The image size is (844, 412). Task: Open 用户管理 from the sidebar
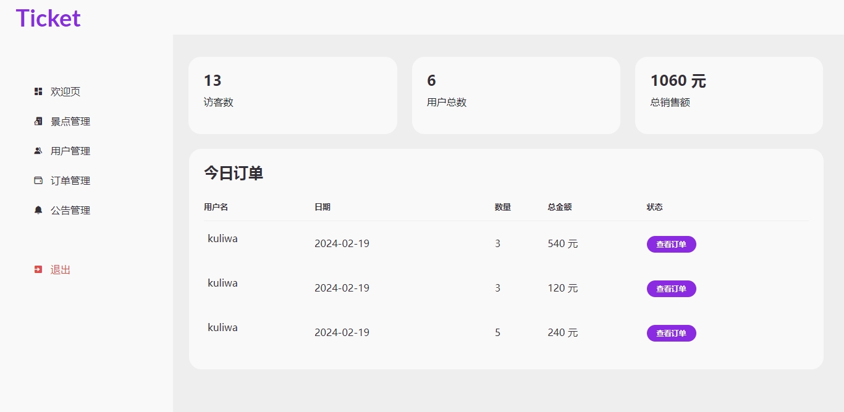coord(70,151)
